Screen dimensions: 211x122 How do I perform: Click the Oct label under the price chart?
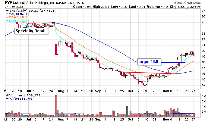pos(130,91)
